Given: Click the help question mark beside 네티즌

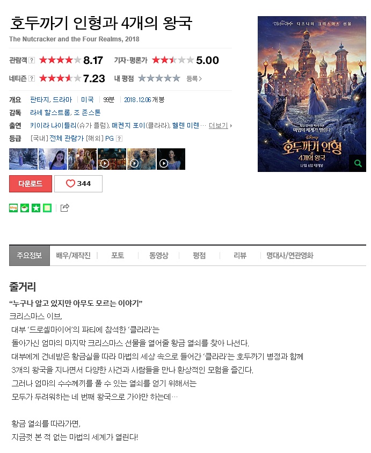Looking at the screenshot, I should pyautogui.click(x=32, y=78).
